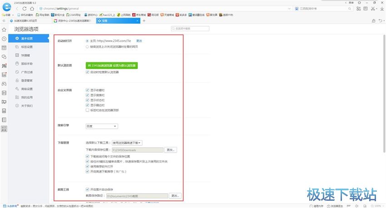Click search magnifier in top search box

[x=350, y=9]
